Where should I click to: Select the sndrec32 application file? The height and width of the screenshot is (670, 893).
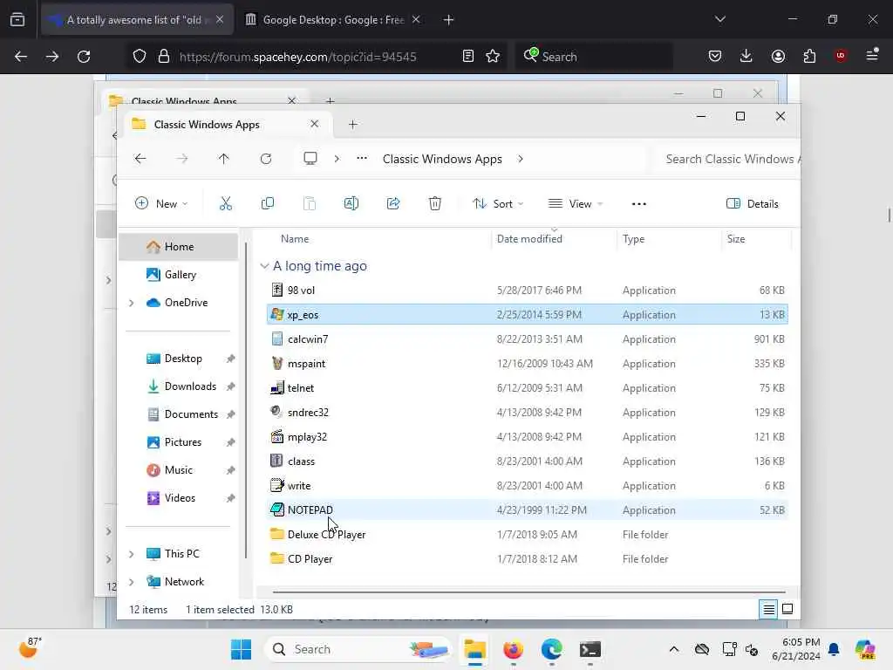pos(528,413)
